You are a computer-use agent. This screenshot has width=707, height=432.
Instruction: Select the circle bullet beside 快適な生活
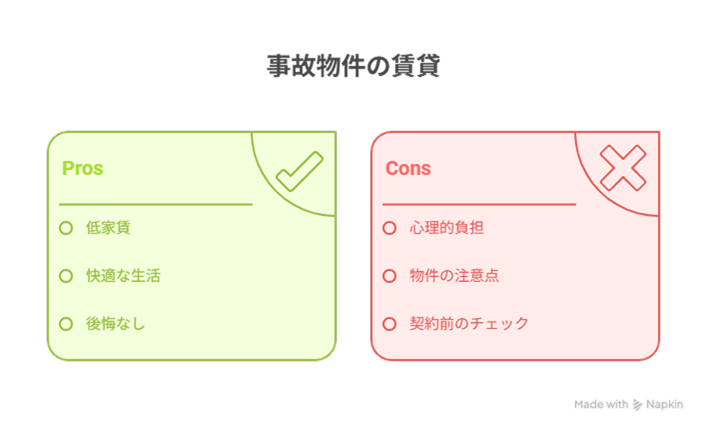coord(66,276)
